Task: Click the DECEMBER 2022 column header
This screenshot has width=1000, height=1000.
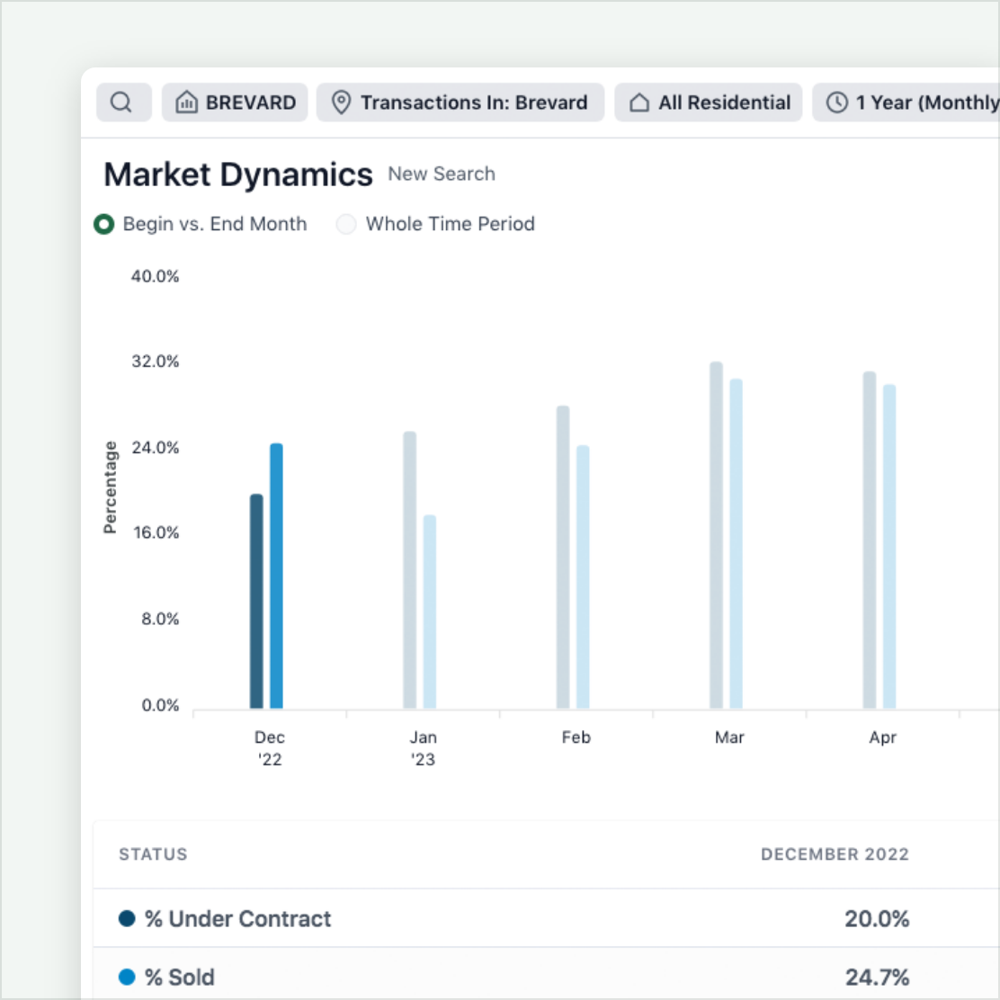Action: [835, 854]
